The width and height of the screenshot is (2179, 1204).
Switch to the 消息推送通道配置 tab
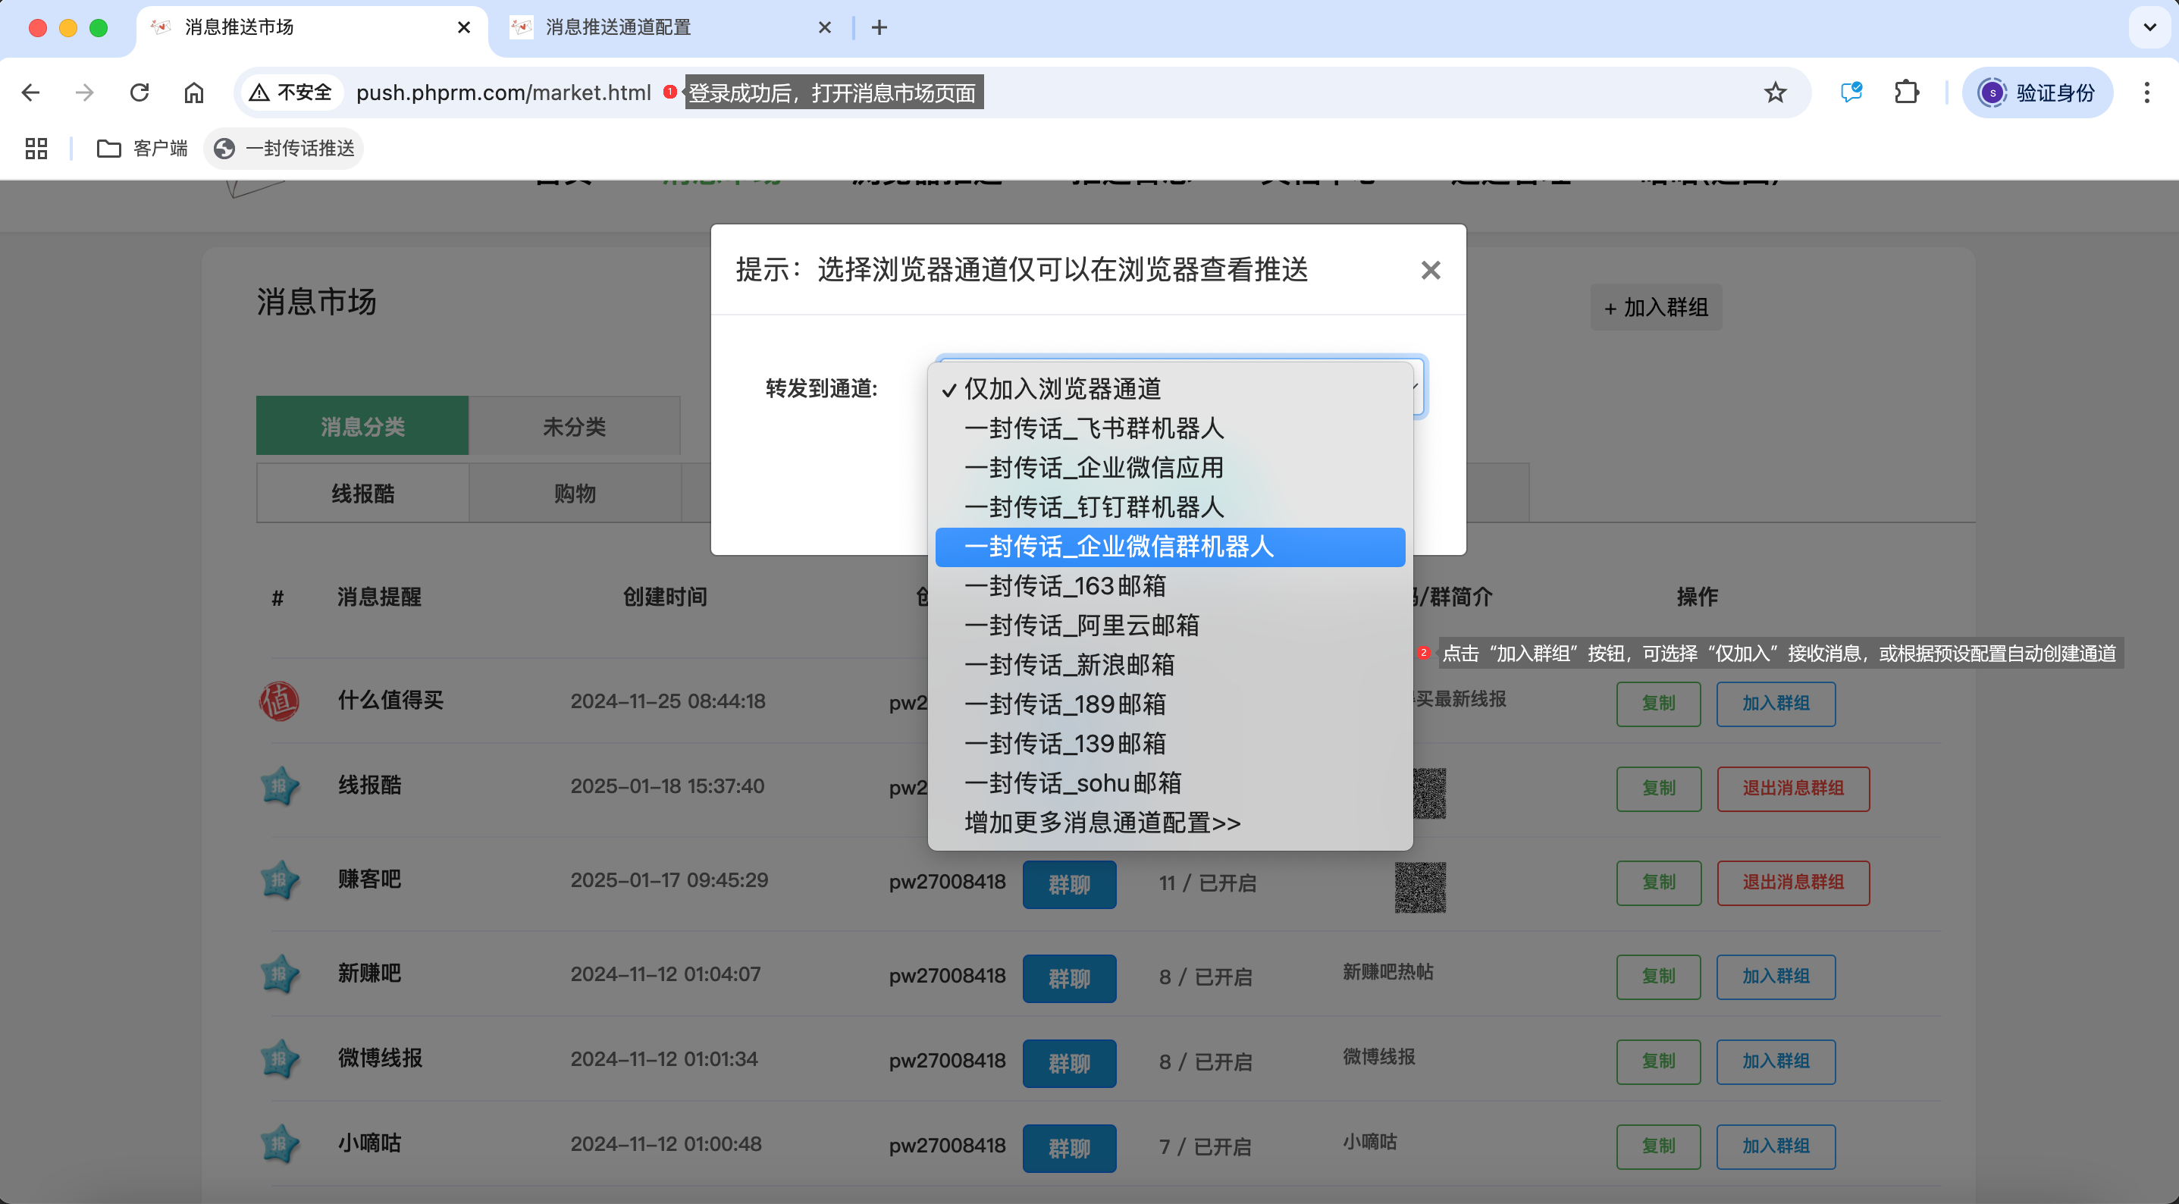672,28
